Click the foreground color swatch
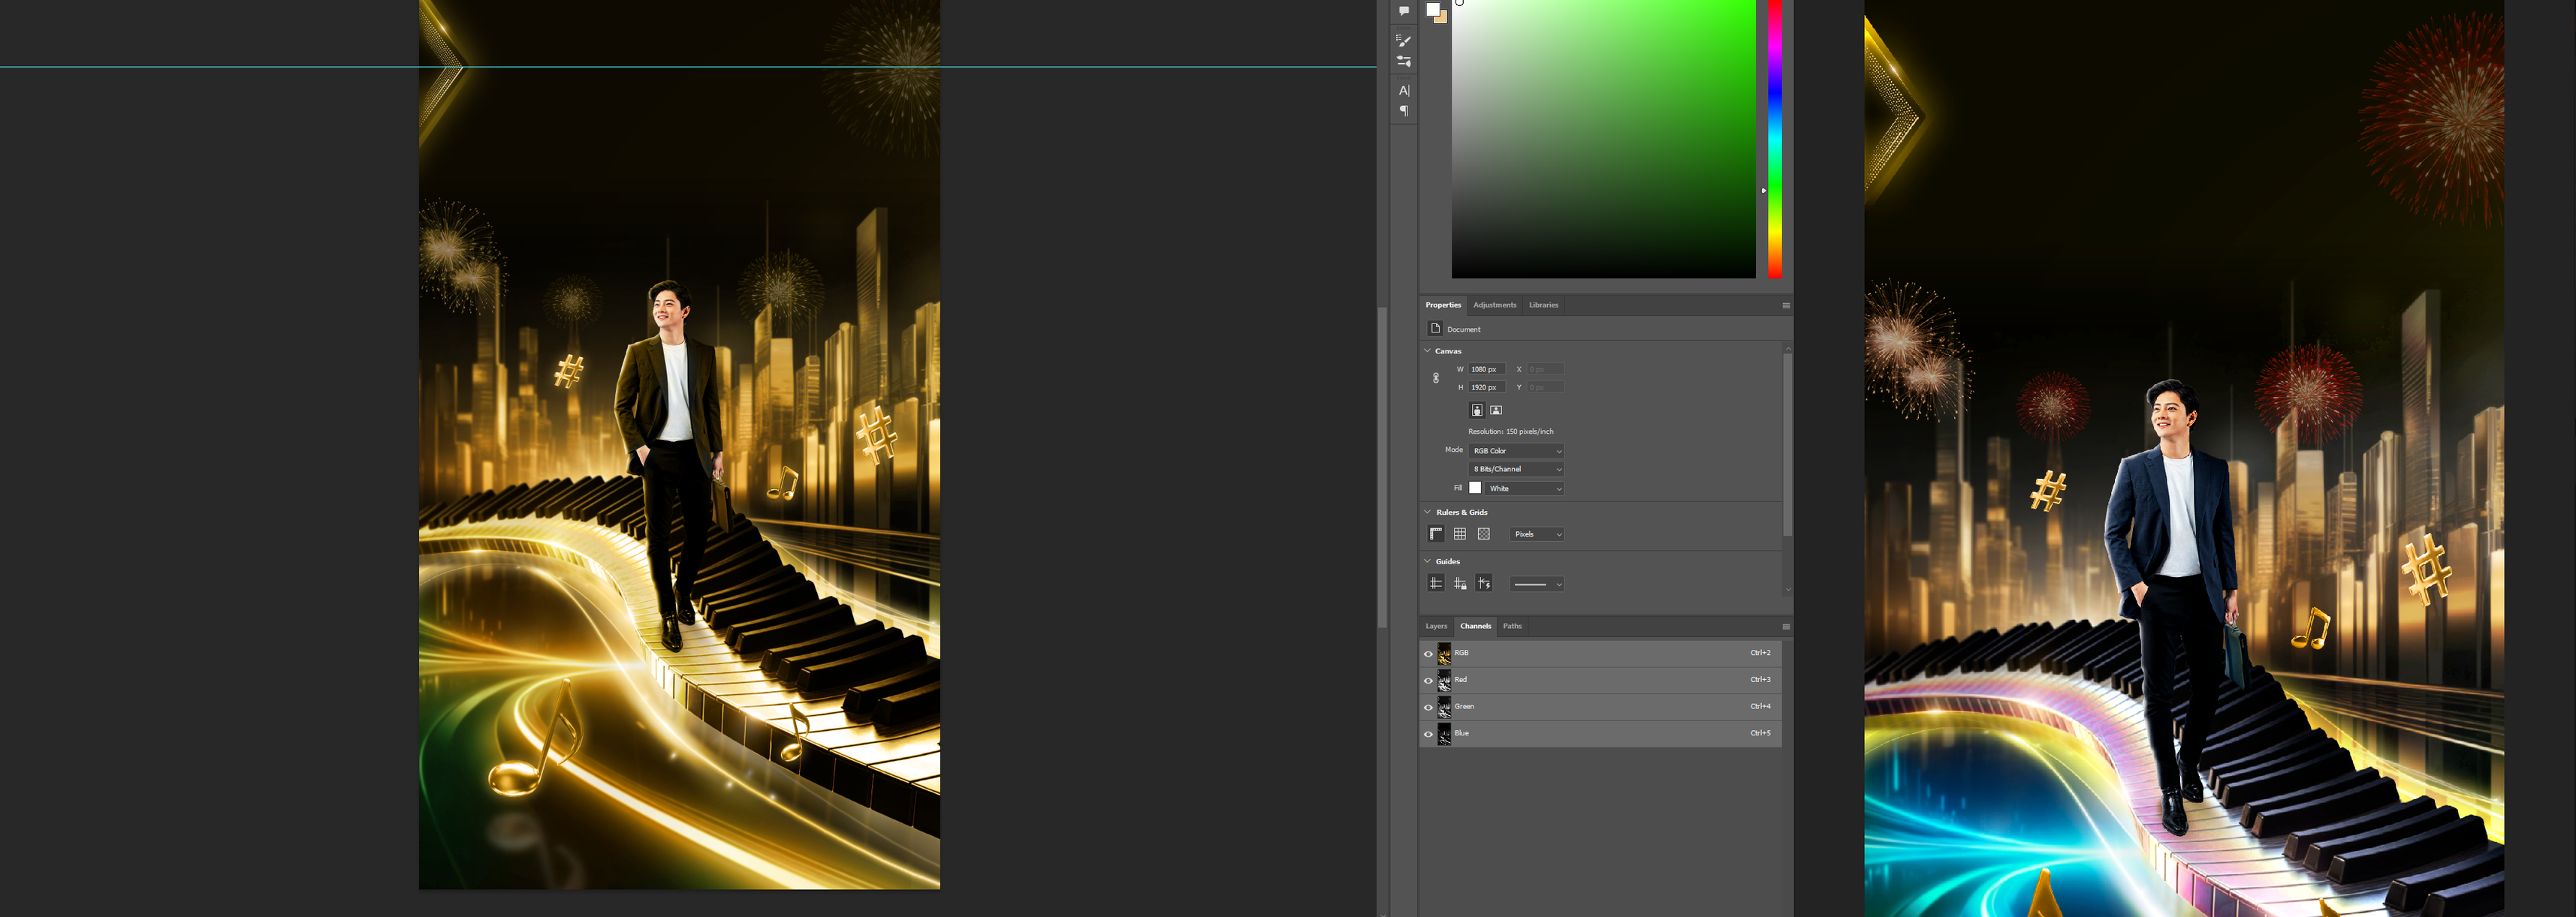The width and height of the screenshot is (2576, 917). (x=1433, y=9)
